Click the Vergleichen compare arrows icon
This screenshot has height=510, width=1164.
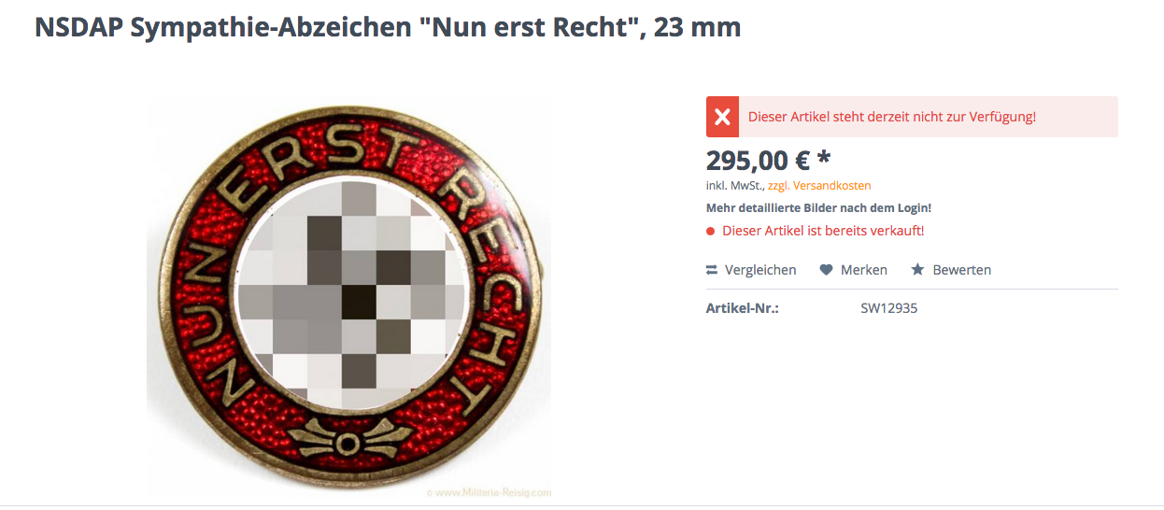712,270
